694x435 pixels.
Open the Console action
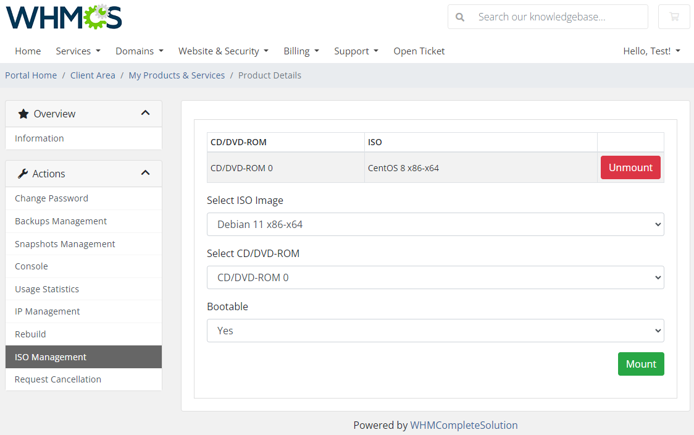31,266
